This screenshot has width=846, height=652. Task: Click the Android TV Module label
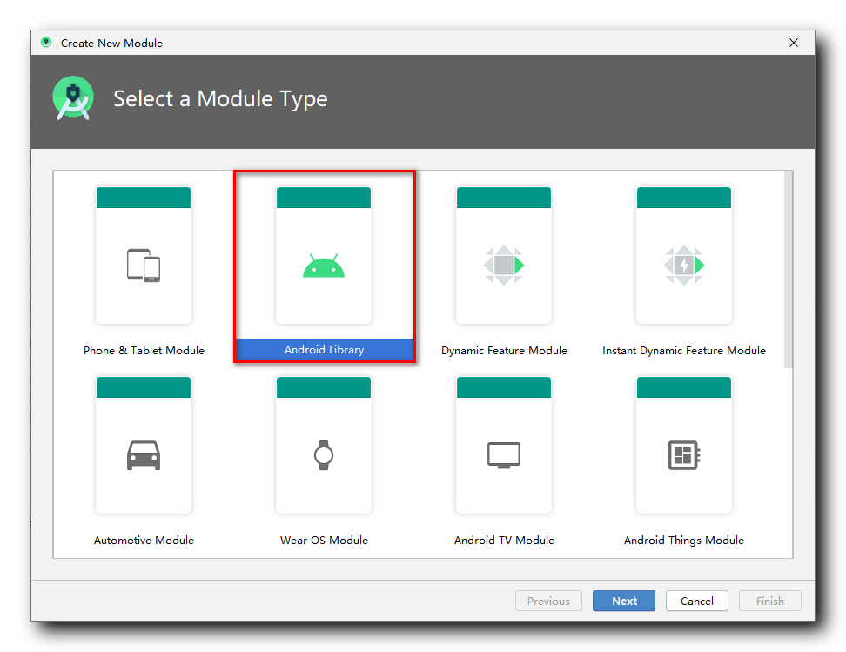[504, 541]
